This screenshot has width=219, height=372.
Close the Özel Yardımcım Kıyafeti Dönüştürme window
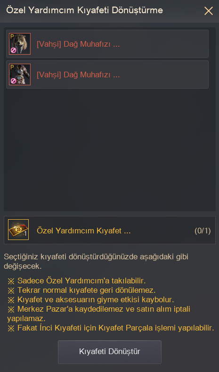209,11
